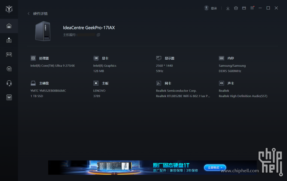This screenshot has height=181, width=287.
Task: Click the 声卡 sound card icon
Action: tap(221, 83)
